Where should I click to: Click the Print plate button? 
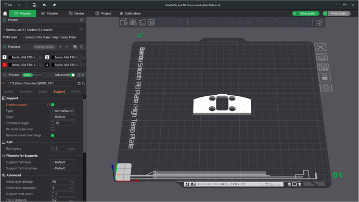pyautogui.click(x=338, y=14)
